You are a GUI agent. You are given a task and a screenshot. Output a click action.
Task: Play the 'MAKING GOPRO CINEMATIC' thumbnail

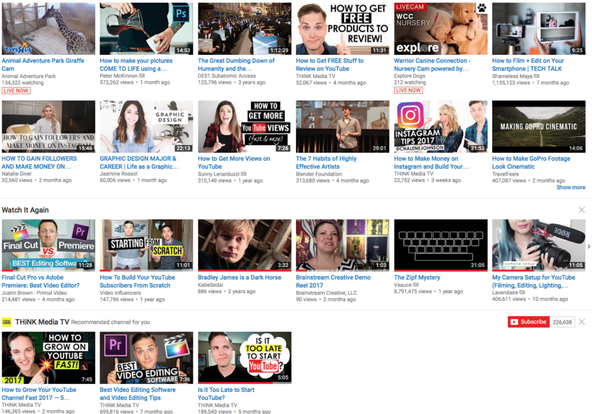539,126
